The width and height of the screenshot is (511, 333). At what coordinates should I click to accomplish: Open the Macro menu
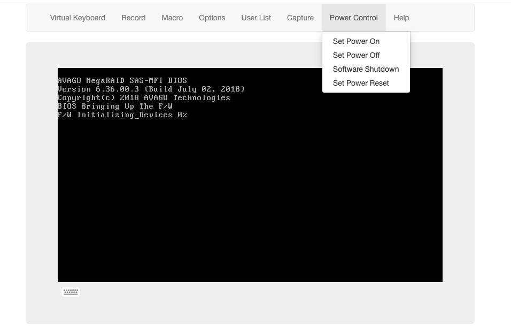(172, 18)
